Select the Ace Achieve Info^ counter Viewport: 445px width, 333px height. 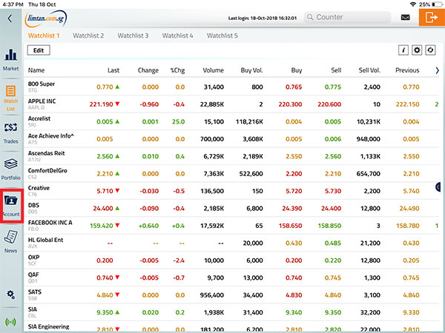[50, 136]
